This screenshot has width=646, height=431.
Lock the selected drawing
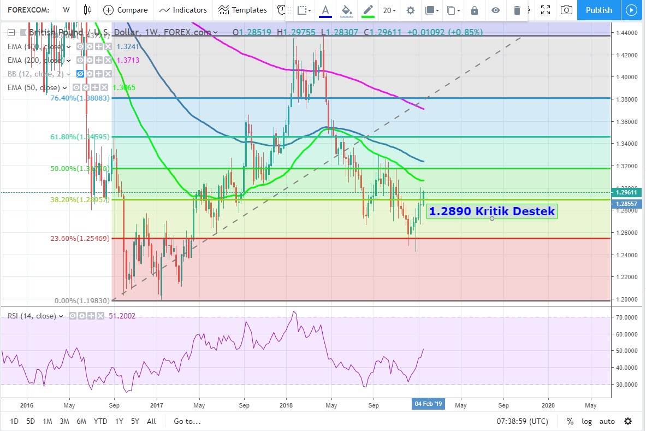pos(474,10)
